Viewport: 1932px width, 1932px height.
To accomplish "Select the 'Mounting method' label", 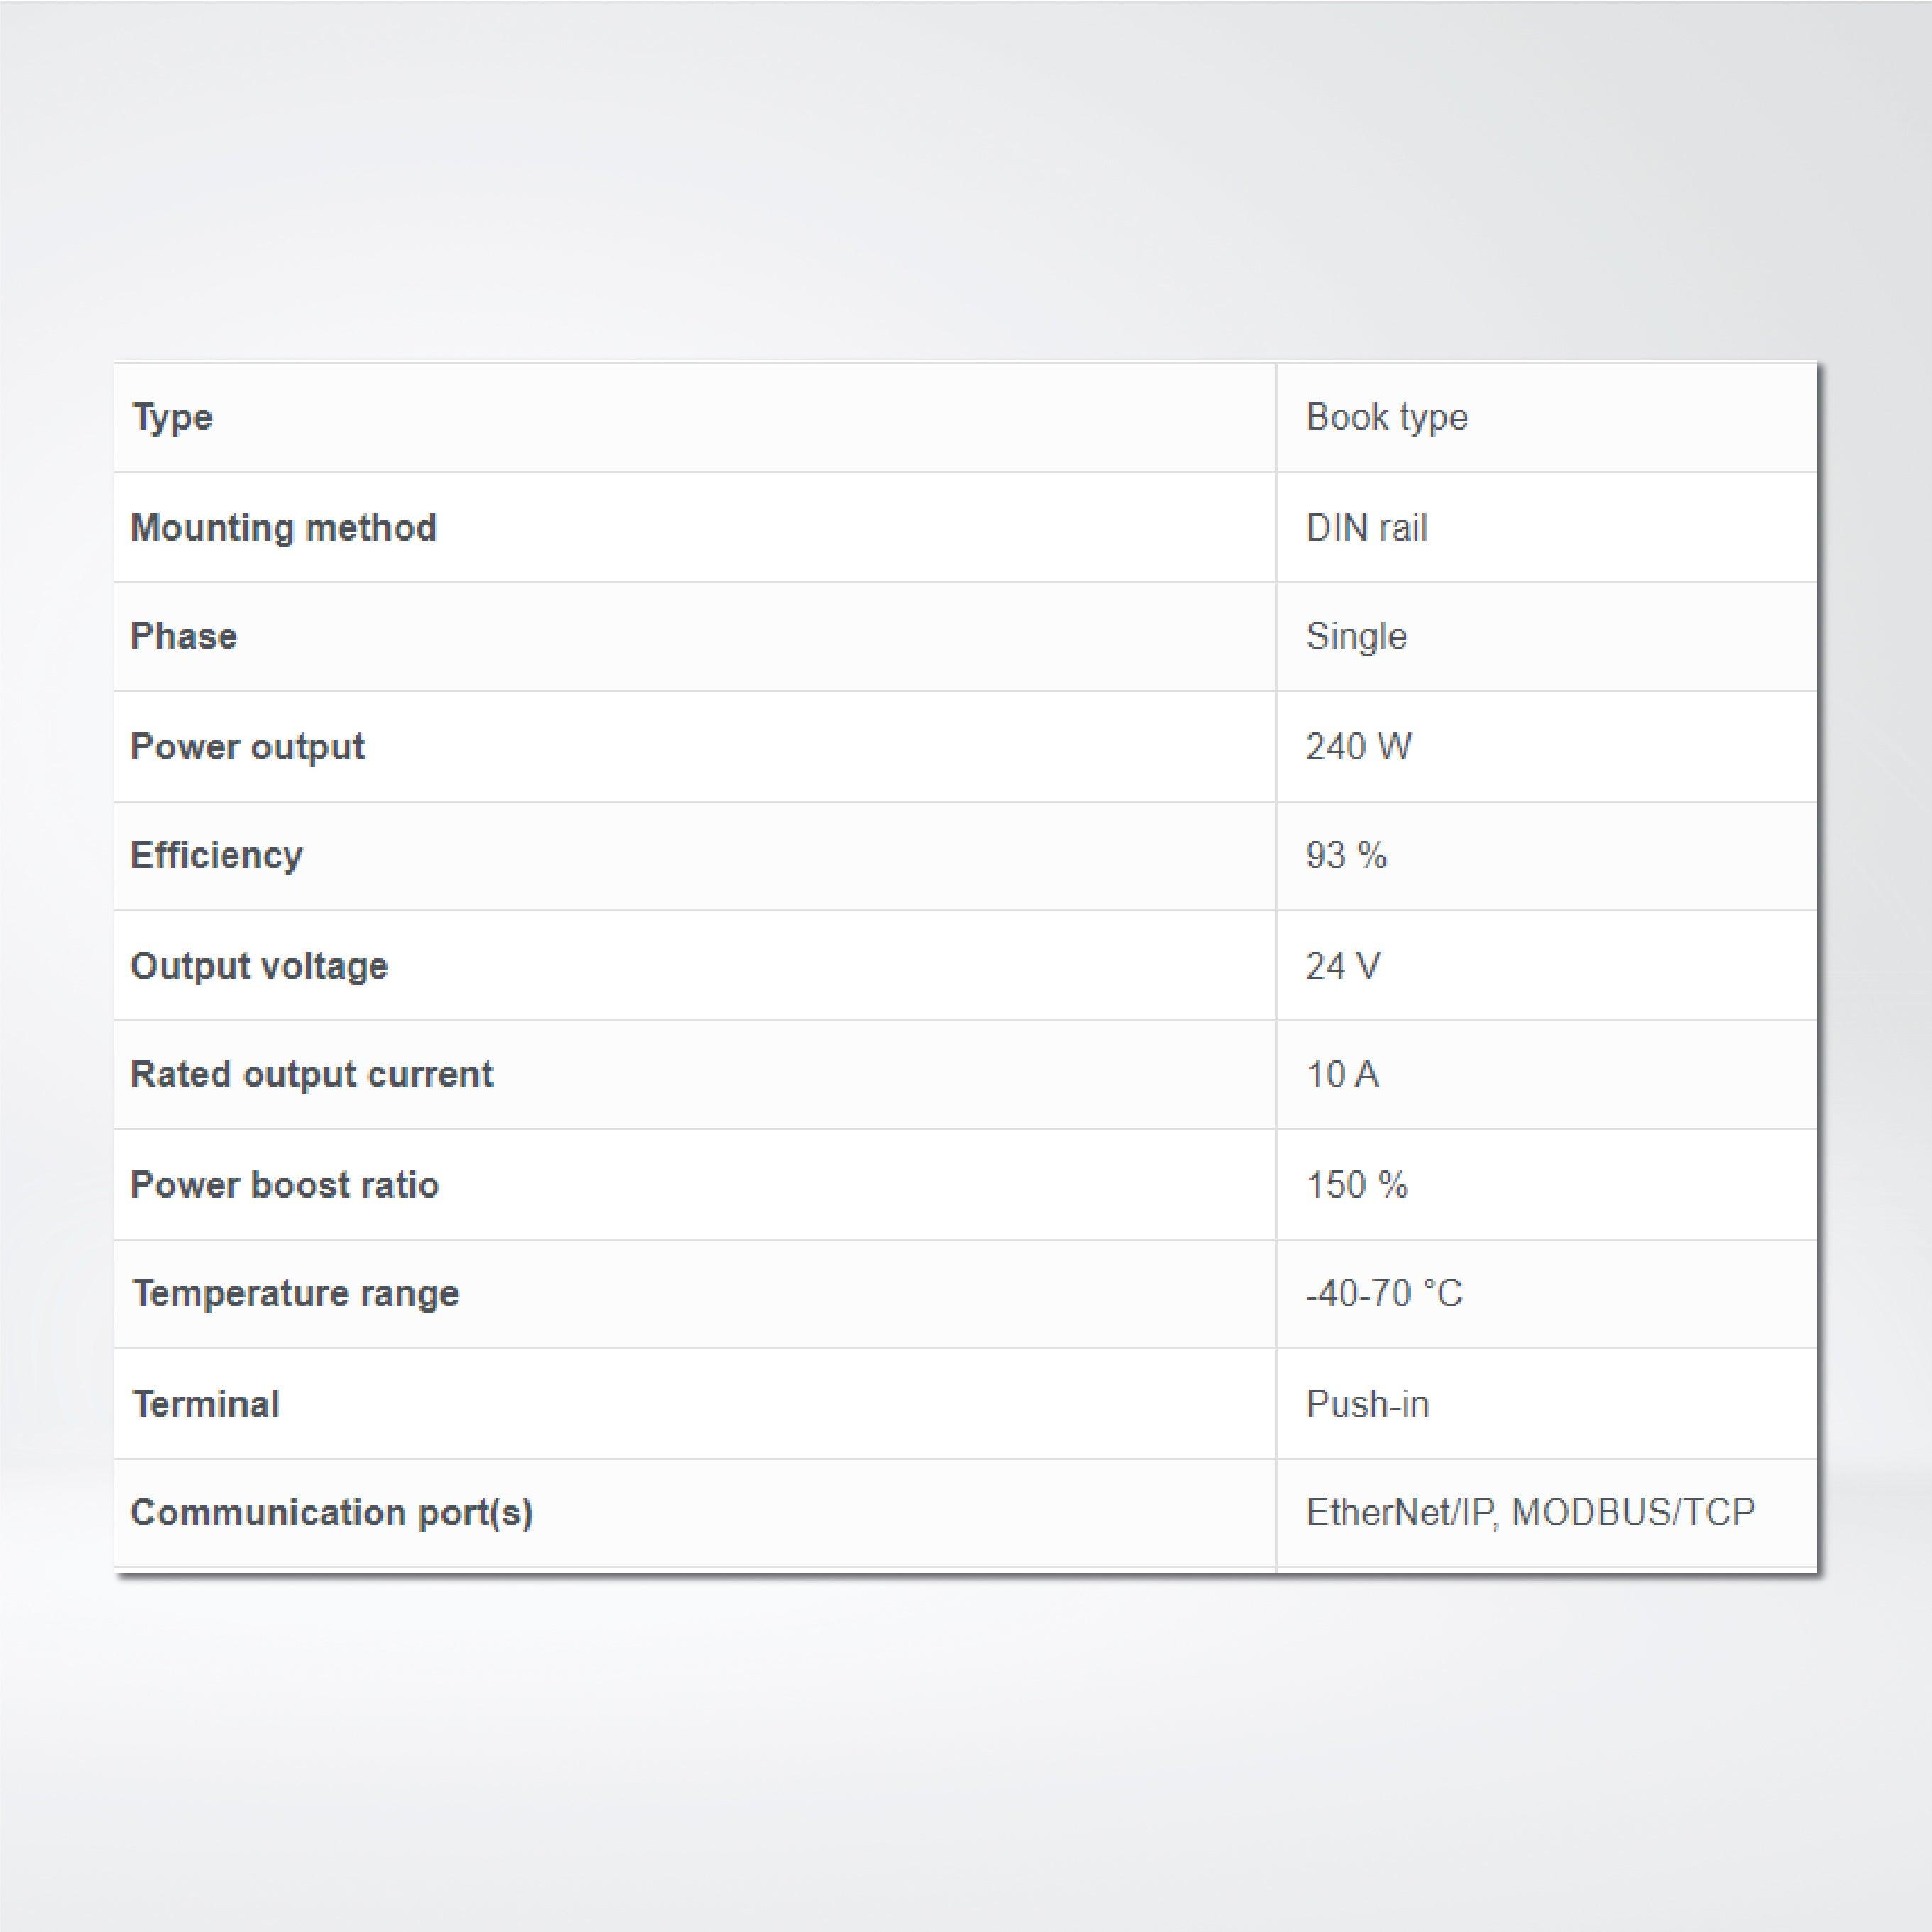I will click(x=284, y=527).
